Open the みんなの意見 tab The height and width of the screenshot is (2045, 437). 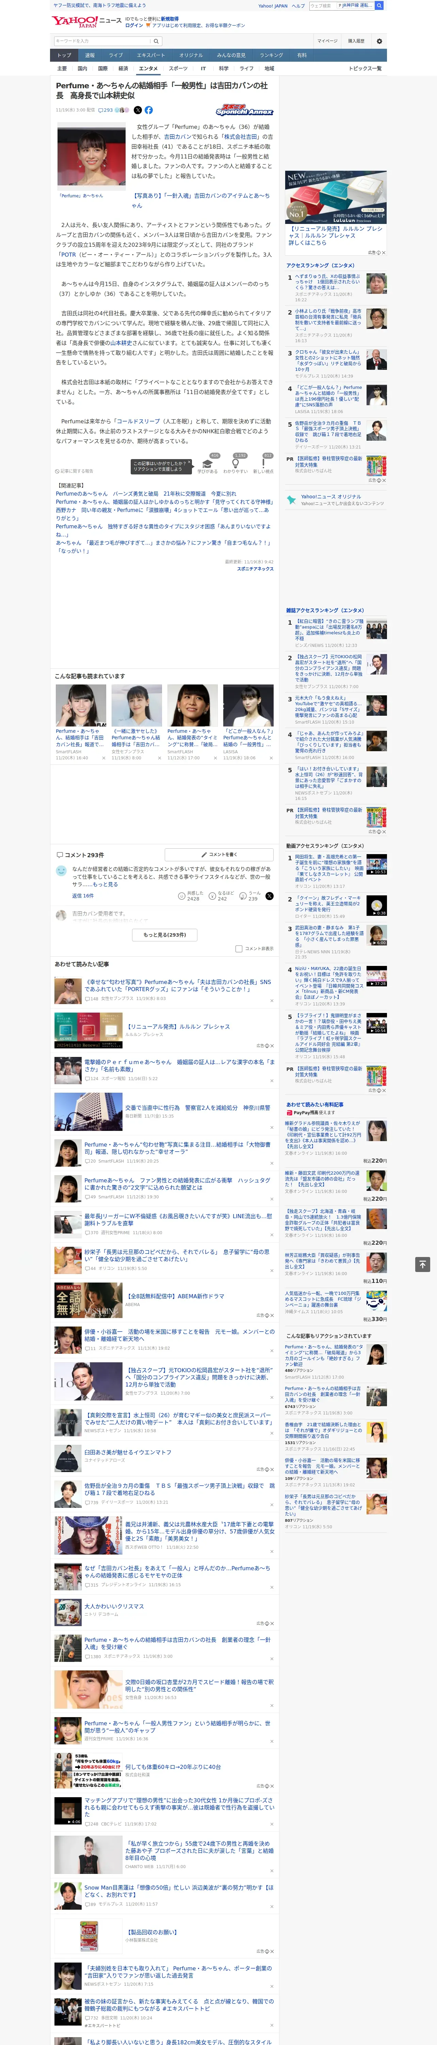tap(231, 56)
